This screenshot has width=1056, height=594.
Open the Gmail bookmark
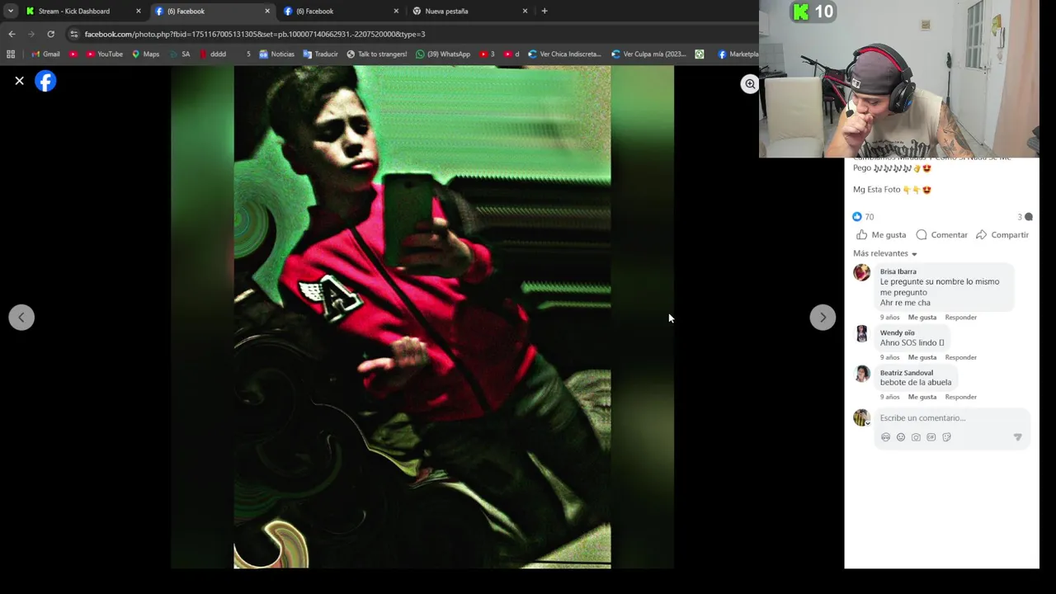tap(45, 54)
